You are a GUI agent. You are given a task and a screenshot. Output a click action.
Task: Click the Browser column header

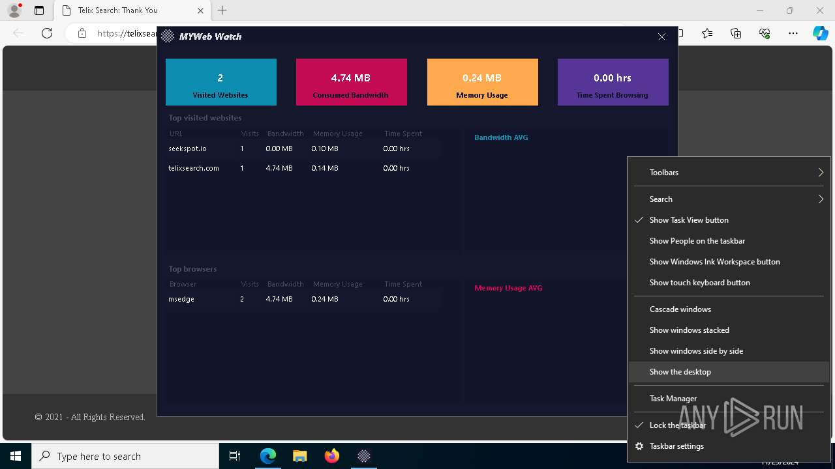tap(183, 284)
